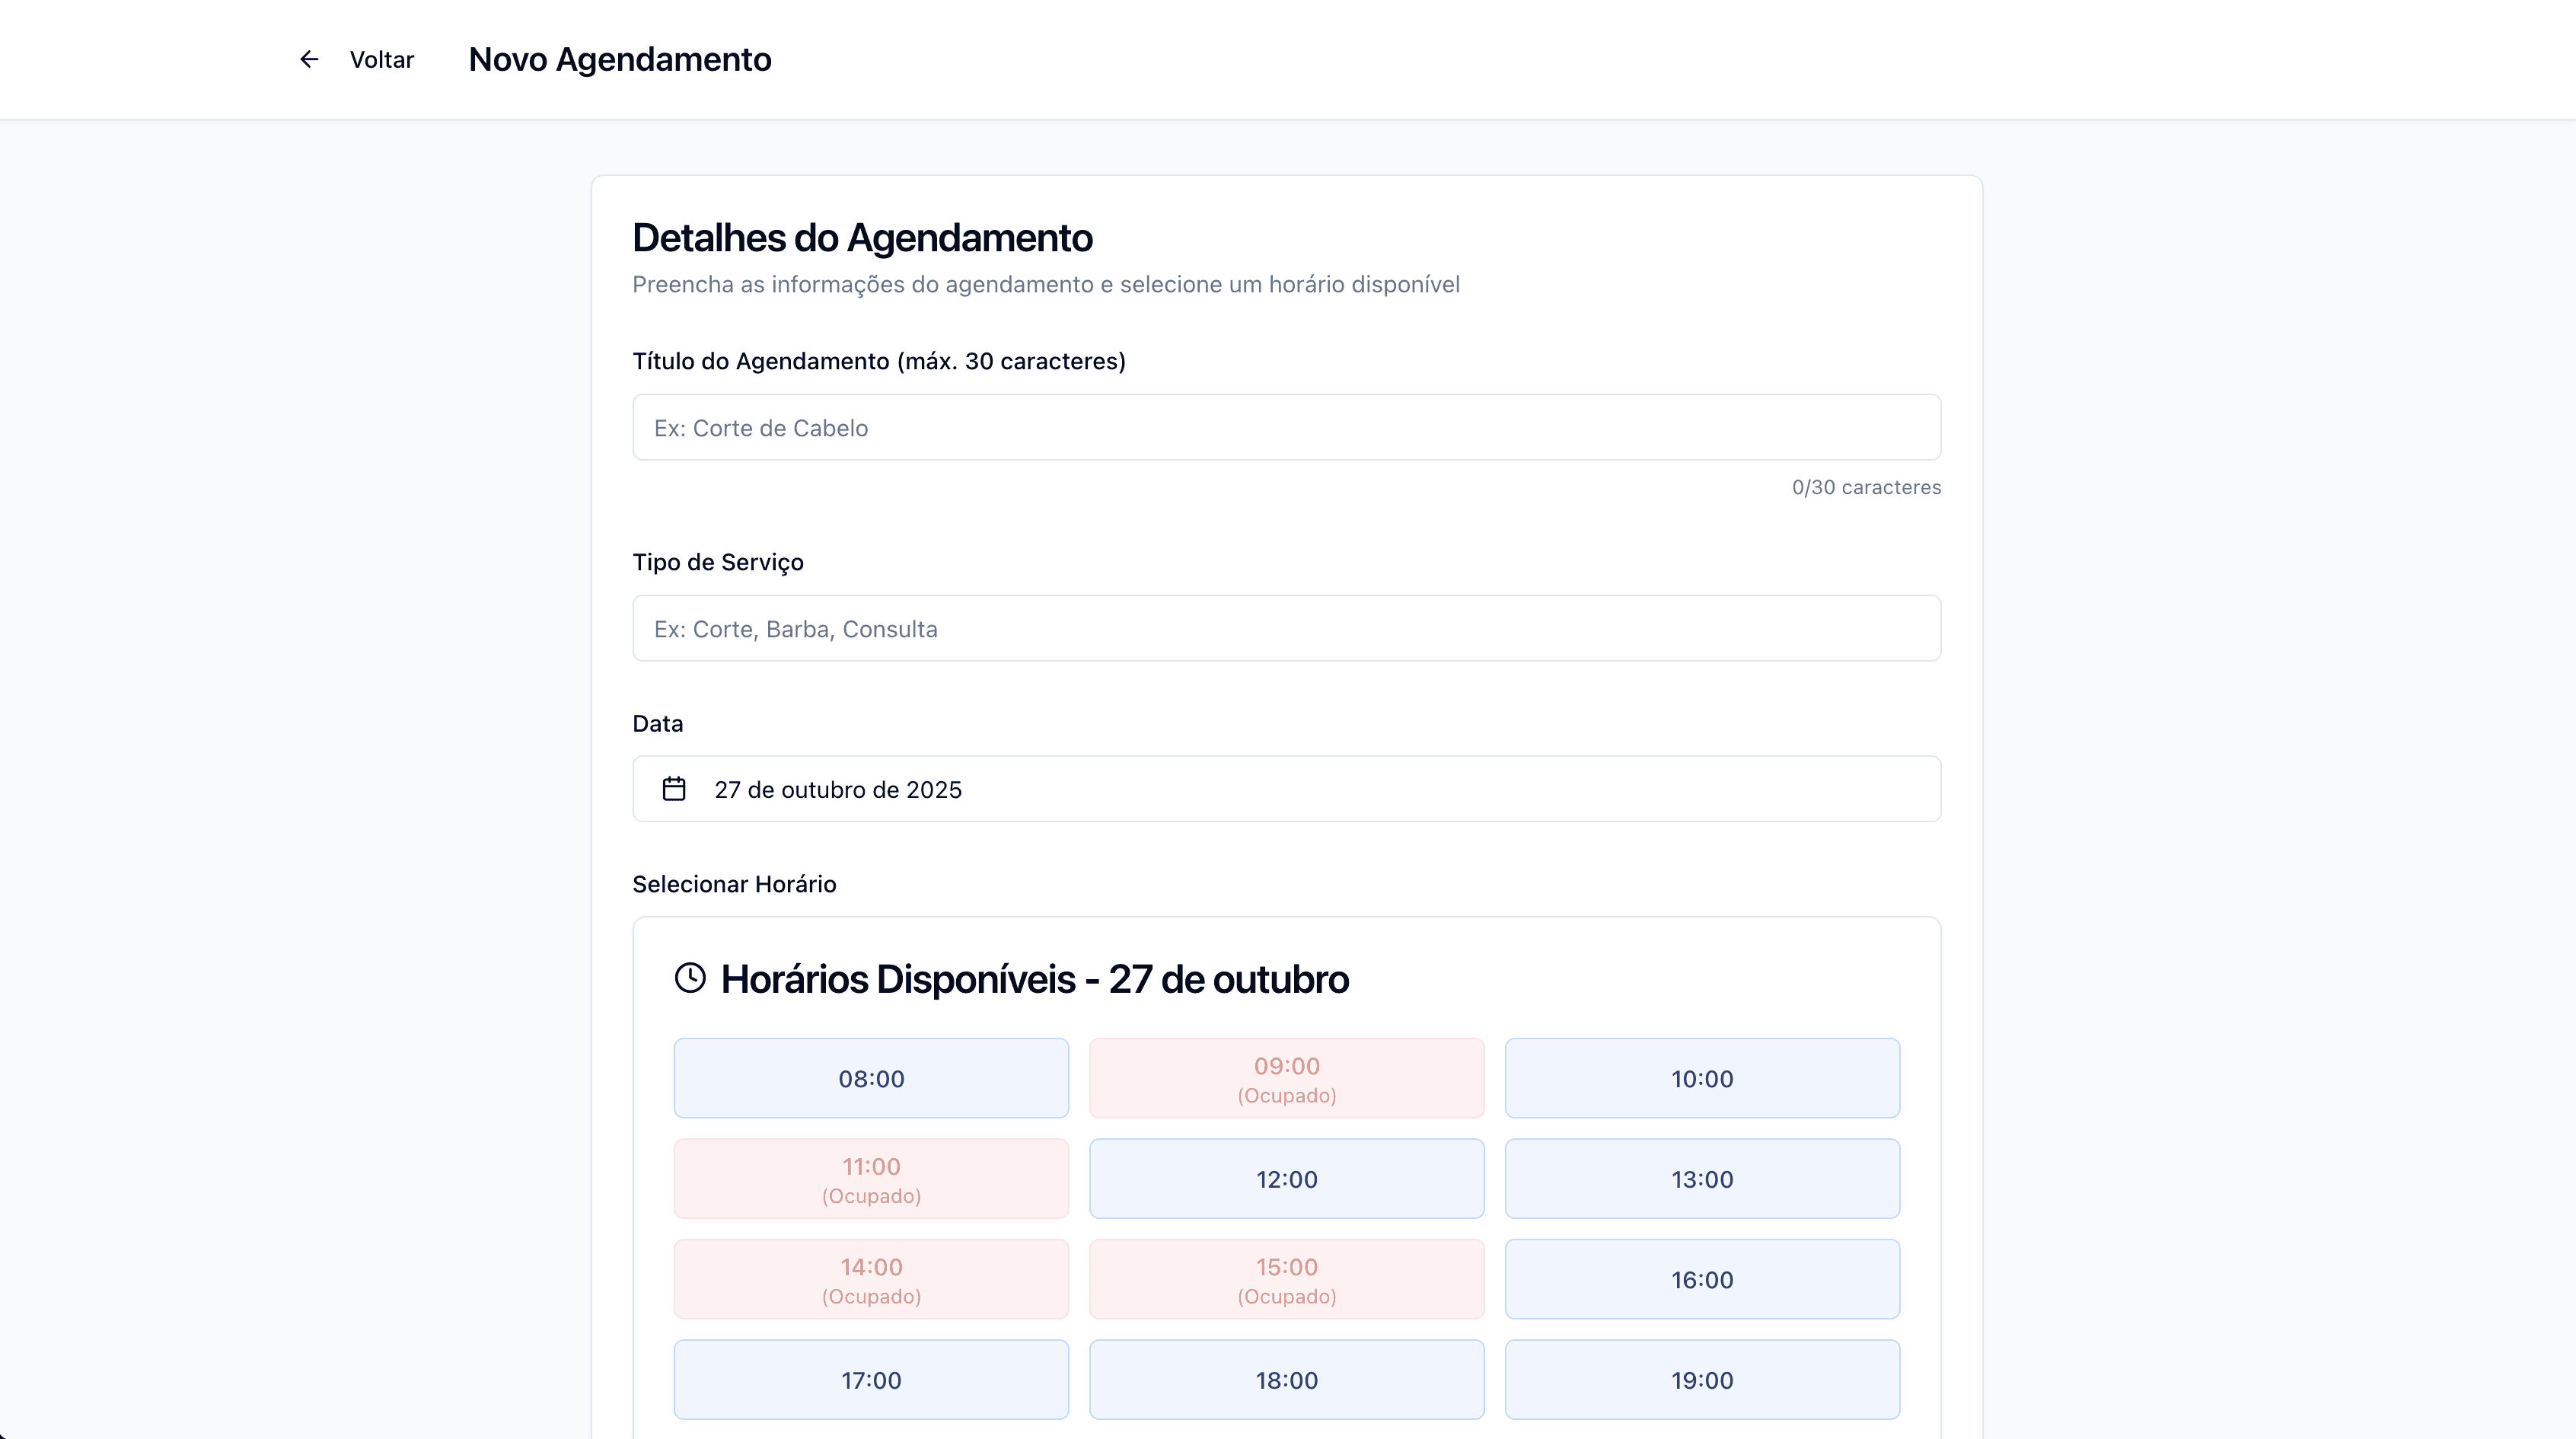Click the occupied 15:00 slot
The height and width of the screenshot is (1439, 2576).
coord(1286,1279)
